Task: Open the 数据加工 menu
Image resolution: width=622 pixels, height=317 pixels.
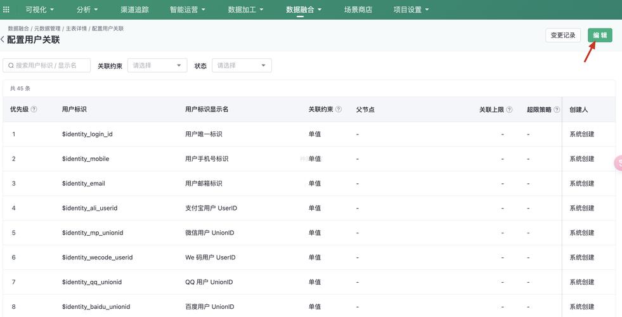Action: tap(245, 10)
